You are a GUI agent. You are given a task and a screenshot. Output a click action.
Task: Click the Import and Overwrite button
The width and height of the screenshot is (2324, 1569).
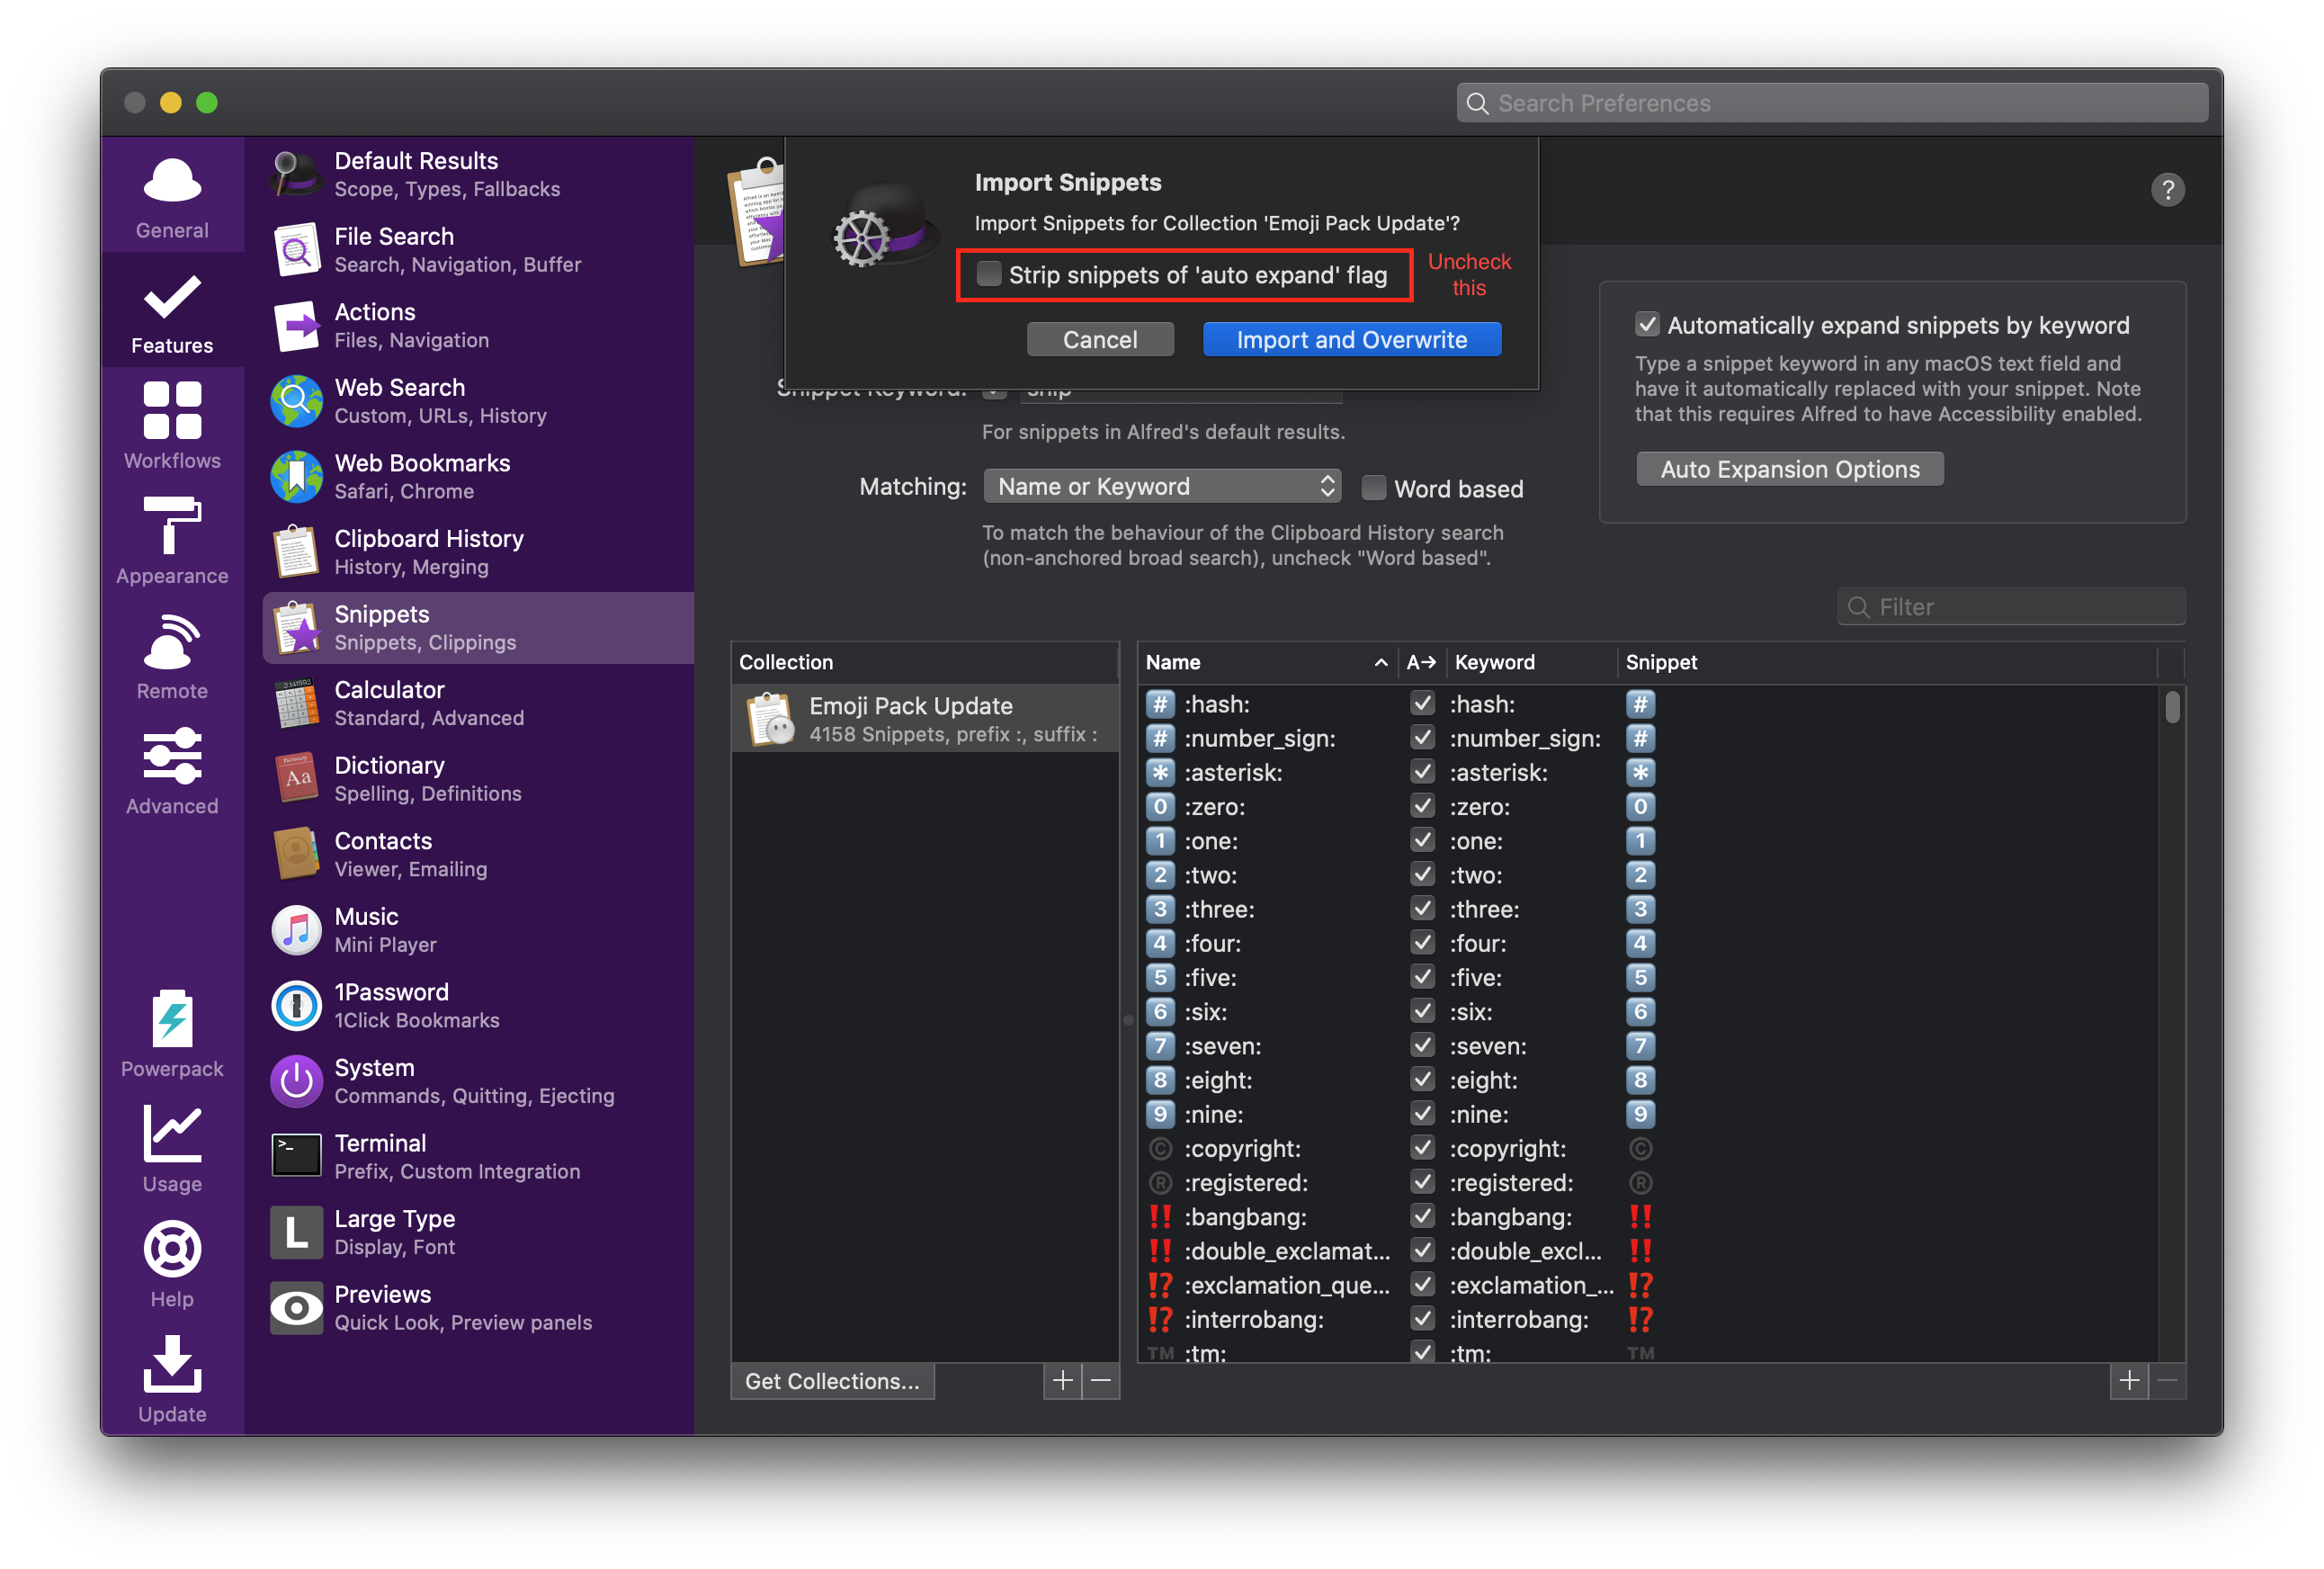(1351, 340)
